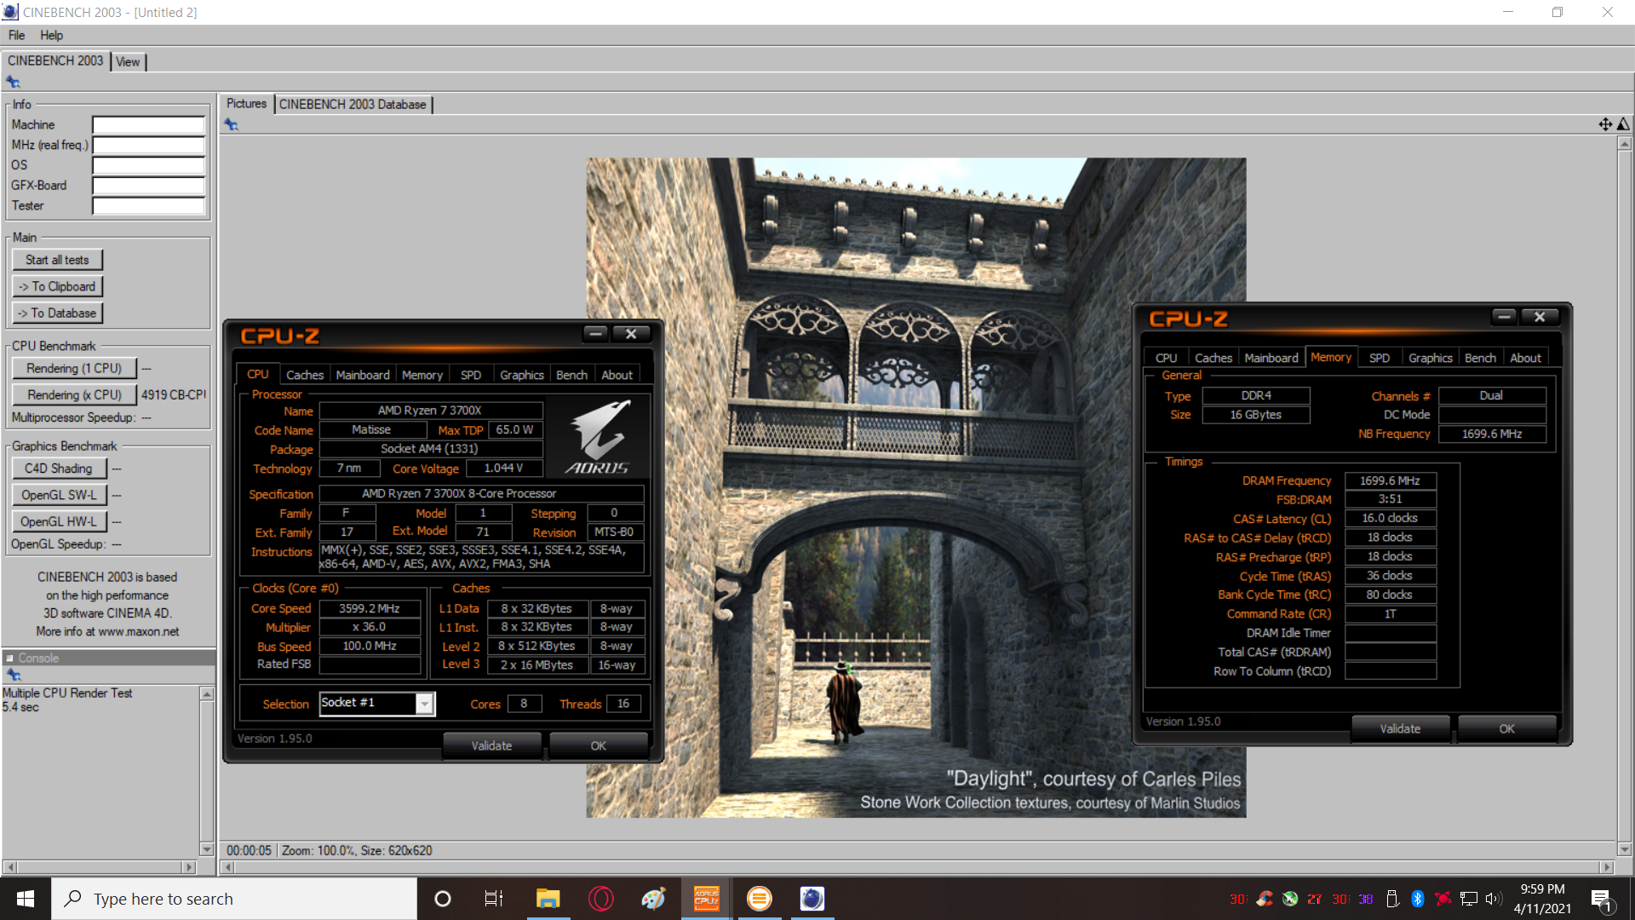The image size is (1635, 920).
Task: Open CPU tab in right CPU-Z window
Action: (1167, 358)
